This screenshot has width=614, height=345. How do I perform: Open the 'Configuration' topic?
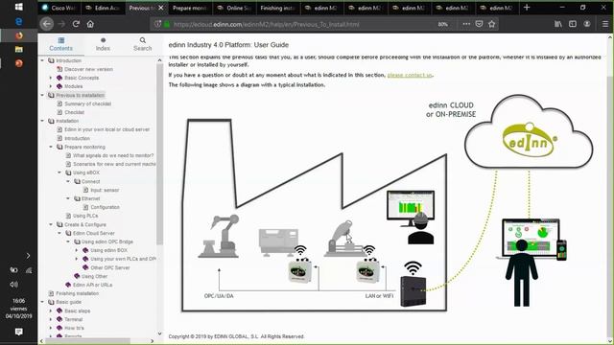(x=105, y=207)
